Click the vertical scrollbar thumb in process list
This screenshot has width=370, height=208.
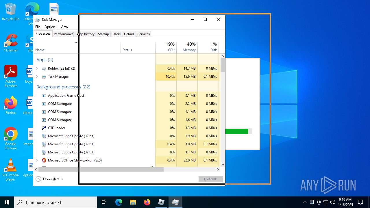pyautogui.click(x=223, y=65)
